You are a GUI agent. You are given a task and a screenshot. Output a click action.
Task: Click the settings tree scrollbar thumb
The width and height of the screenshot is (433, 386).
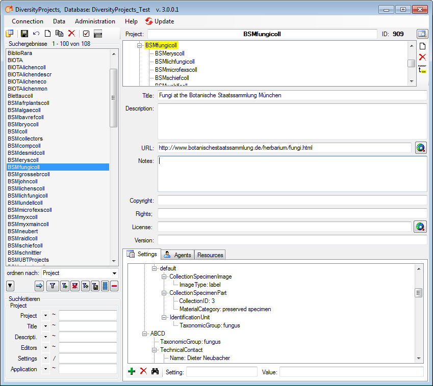point(419,292)
